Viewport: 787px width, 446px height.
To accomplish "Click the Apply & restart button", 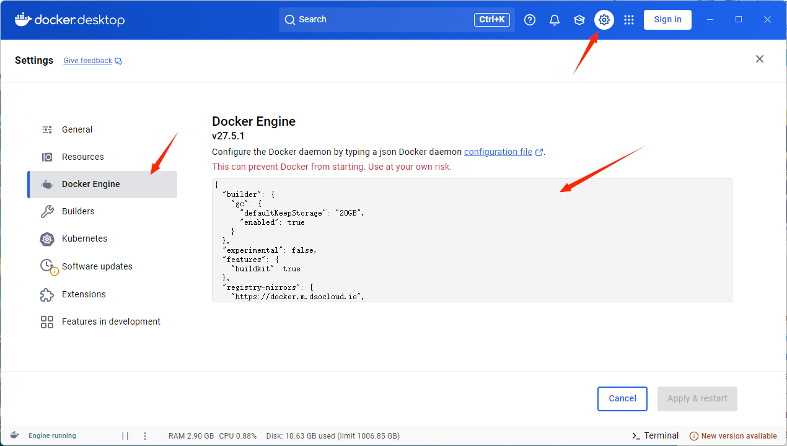I will pyautogui.click(x=697, y=399).
